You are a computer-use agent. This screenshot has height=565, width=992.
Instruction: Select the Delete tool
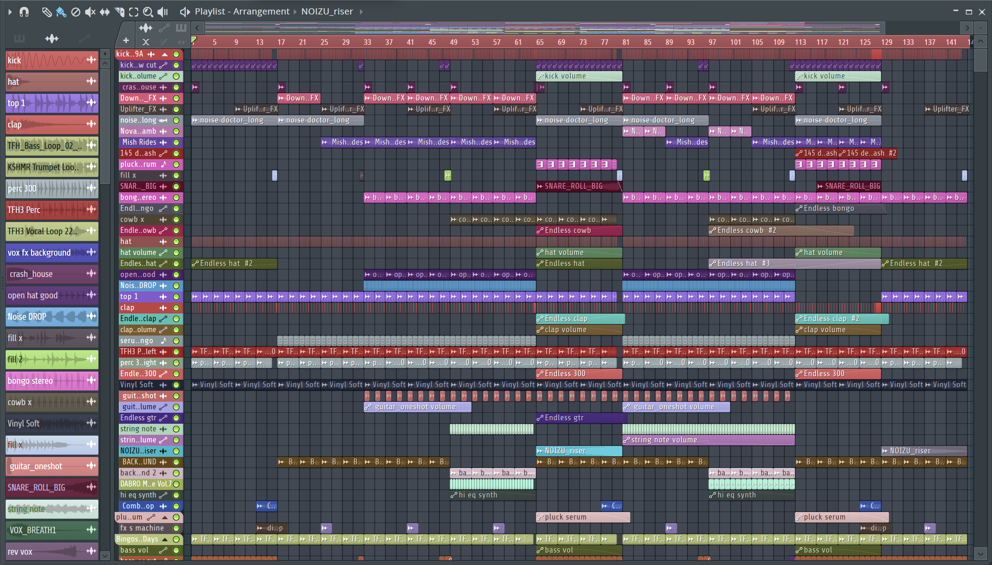tap(76, 12)
